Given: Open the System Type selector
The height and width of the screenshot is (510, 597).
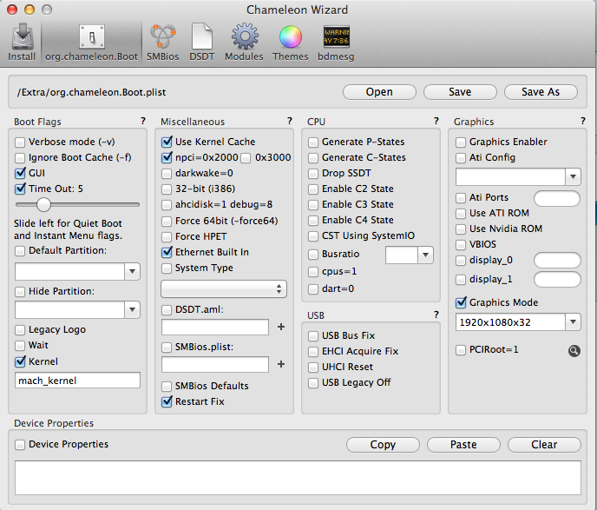Looking at the screenshot, I should pyautogui.click(x=223, y=288).
